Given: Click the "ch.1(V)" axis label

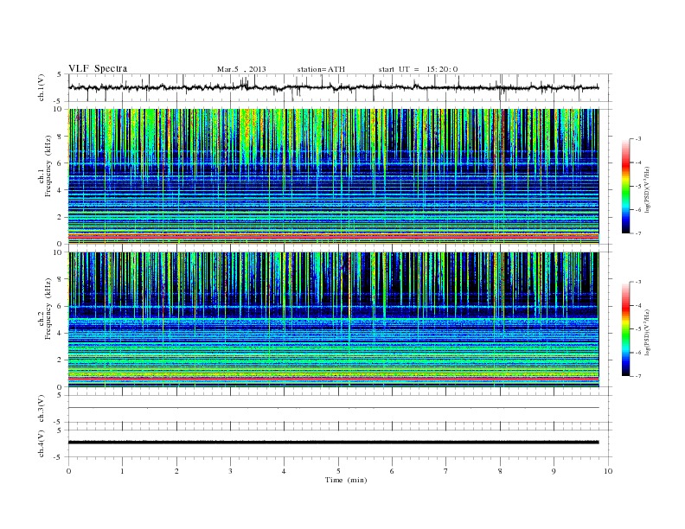Looking at the screenshot, I should (x=41, y=87).
